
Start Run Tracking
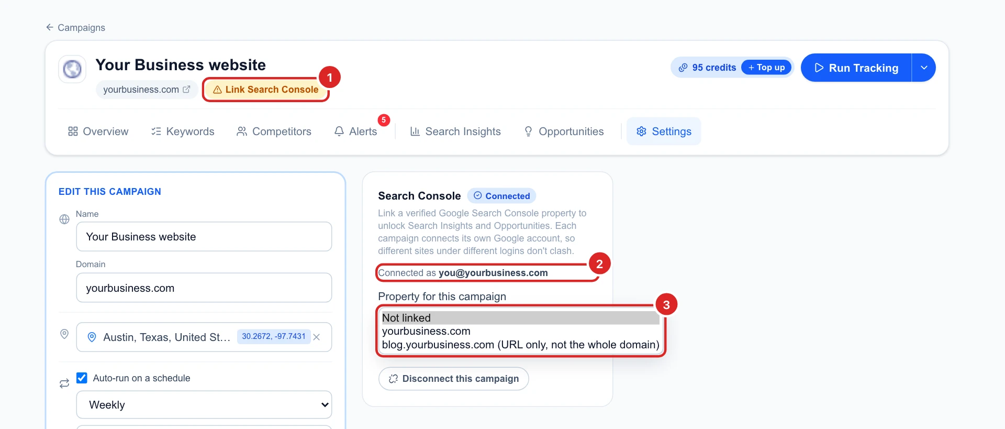tap(856, 68)
